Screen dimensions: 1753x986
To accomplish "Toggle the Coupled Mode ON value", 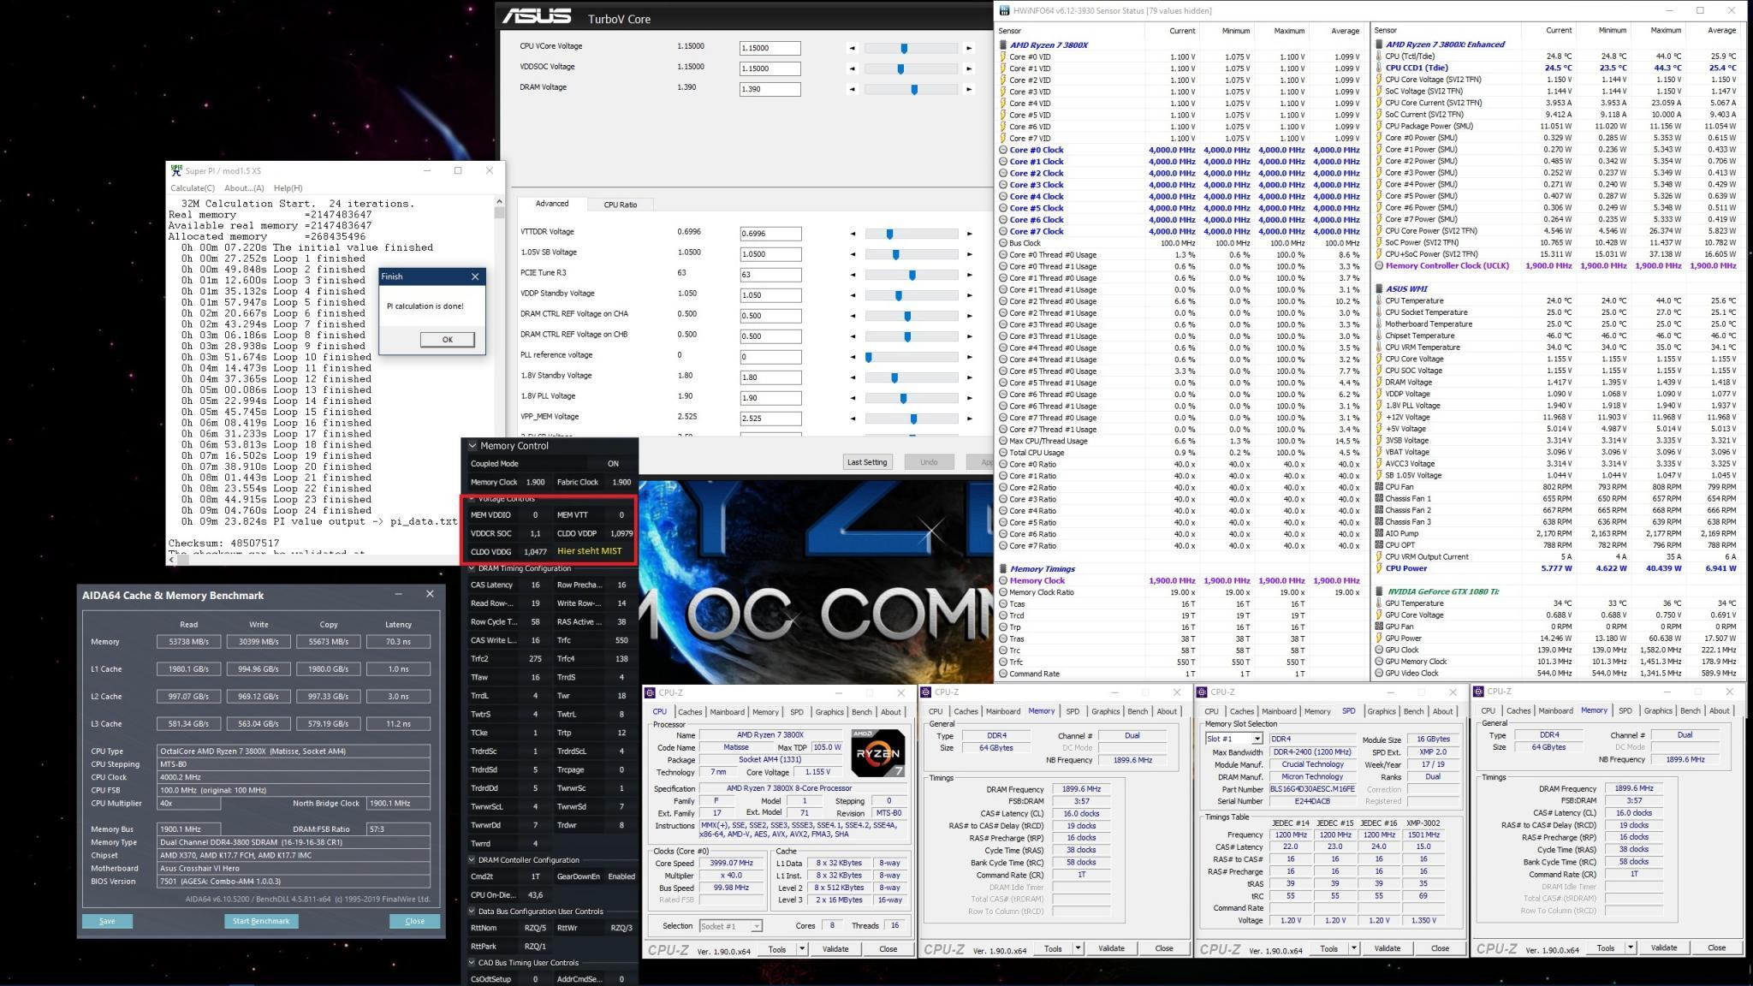I will 613,464.
